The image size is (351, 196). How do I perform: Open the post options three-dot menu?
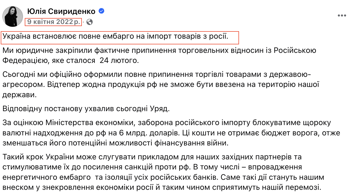click(x=341, y=15)
